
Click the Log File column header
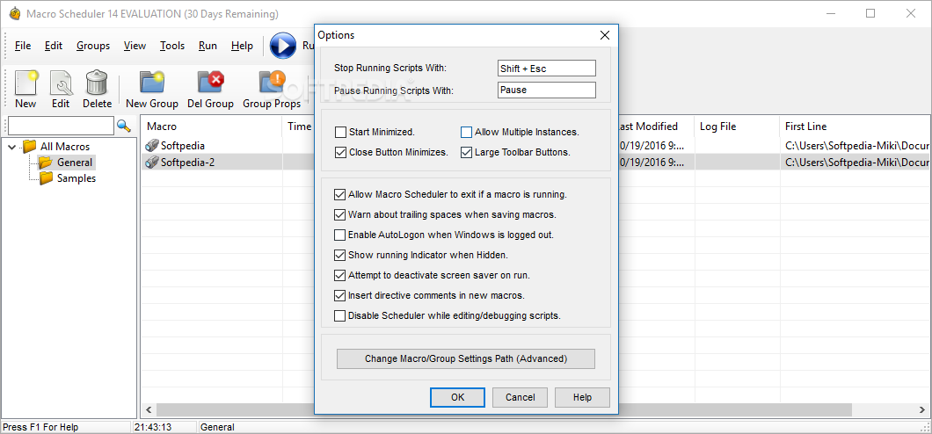click(x=737, y=126)
